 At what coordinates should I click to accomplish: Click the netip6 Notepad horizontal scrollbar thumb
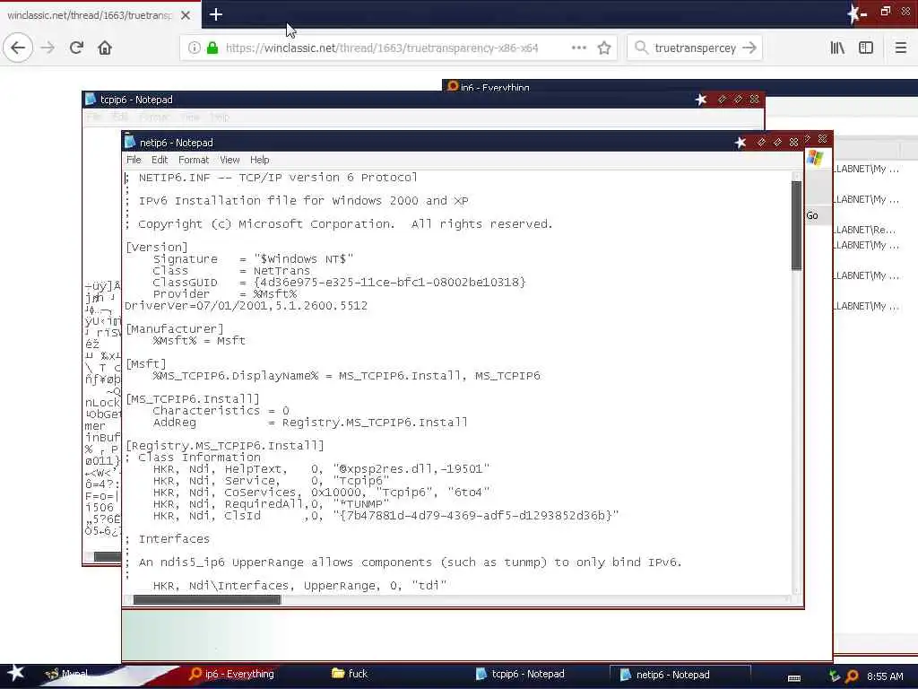(207, 599)
